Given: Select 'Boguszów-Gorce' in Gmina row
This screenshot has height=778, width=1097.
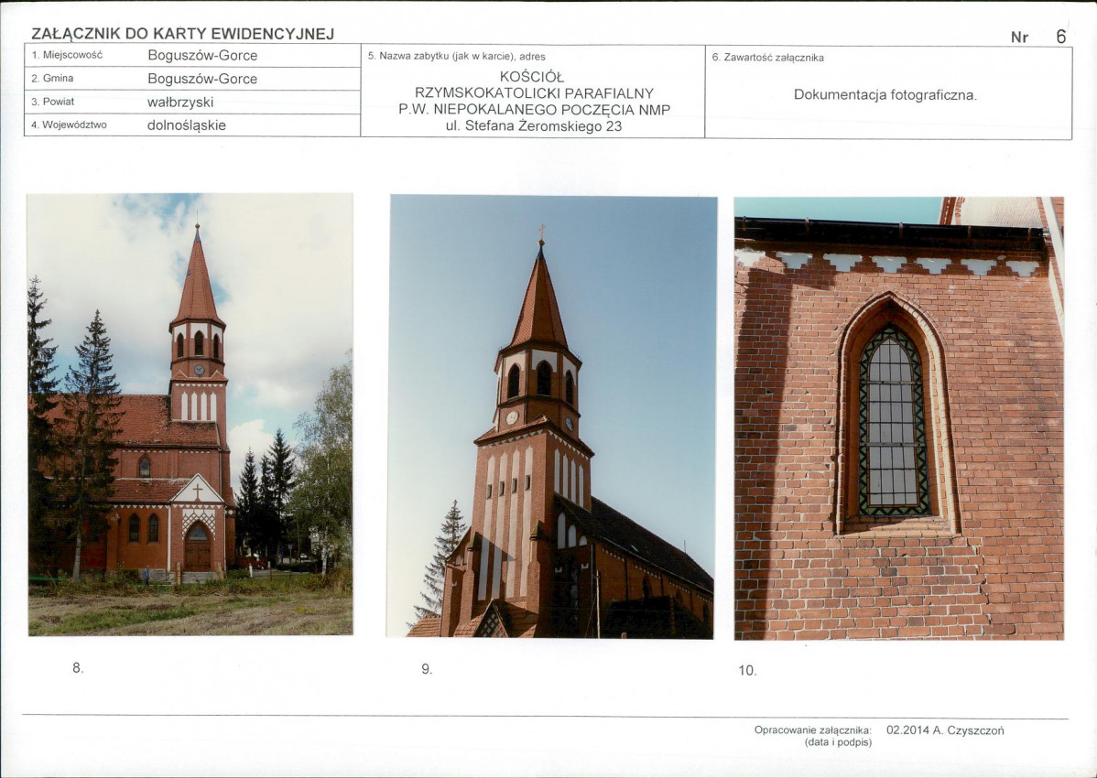Looking at the screenshot, I should pyautogui.click(x=202, y=79).
